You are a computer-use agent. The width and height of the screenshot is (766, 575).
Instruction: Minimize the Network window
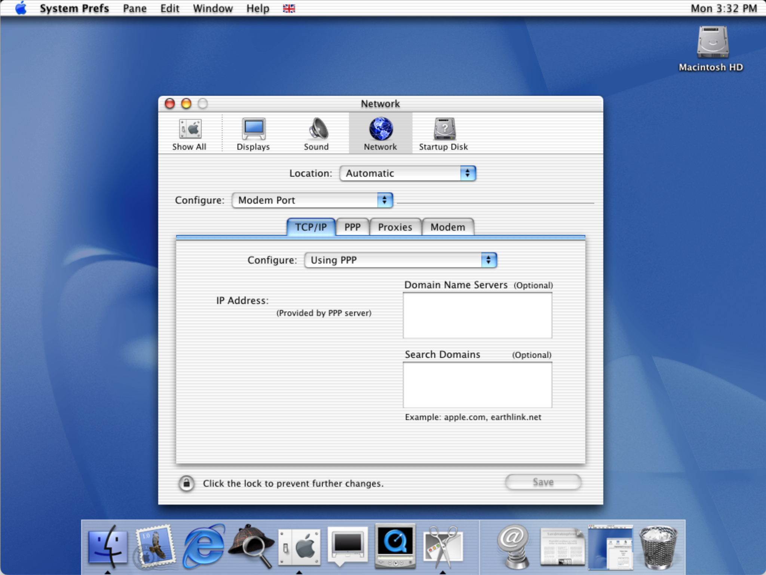186,103
